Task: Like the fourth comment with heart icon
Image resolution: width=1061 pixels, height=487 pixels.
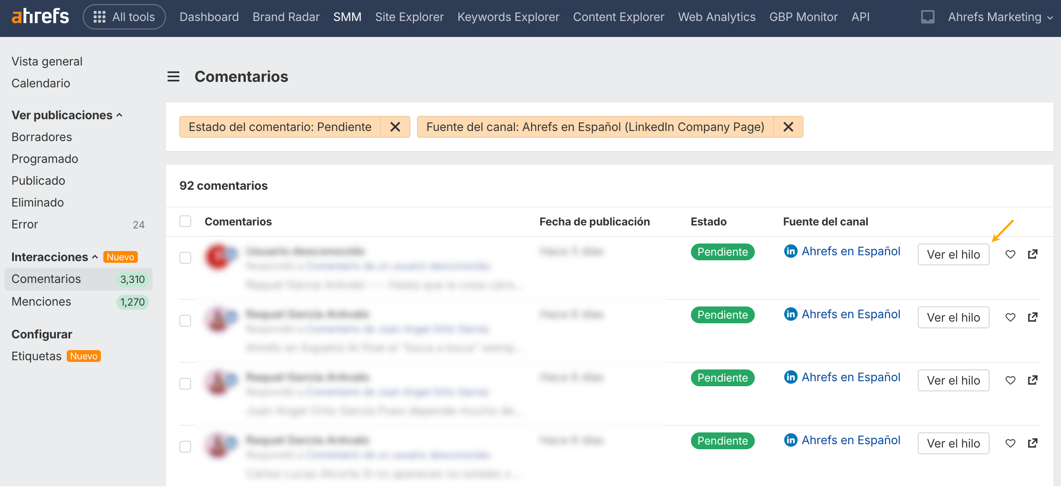Action: (1010, 443)
